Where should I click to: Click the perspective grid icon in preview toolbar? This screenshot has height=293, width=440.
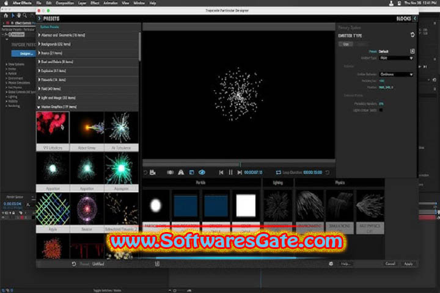click(x=181, y=172)
